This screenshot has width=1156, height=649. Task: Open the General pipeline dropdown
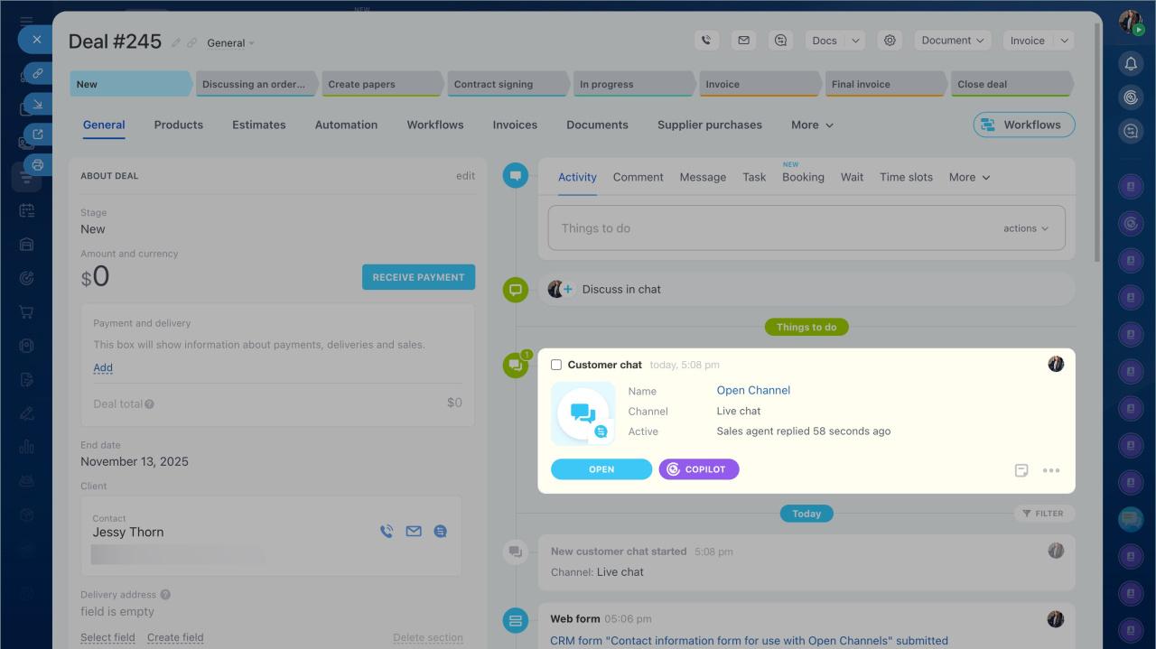(230, 43)
